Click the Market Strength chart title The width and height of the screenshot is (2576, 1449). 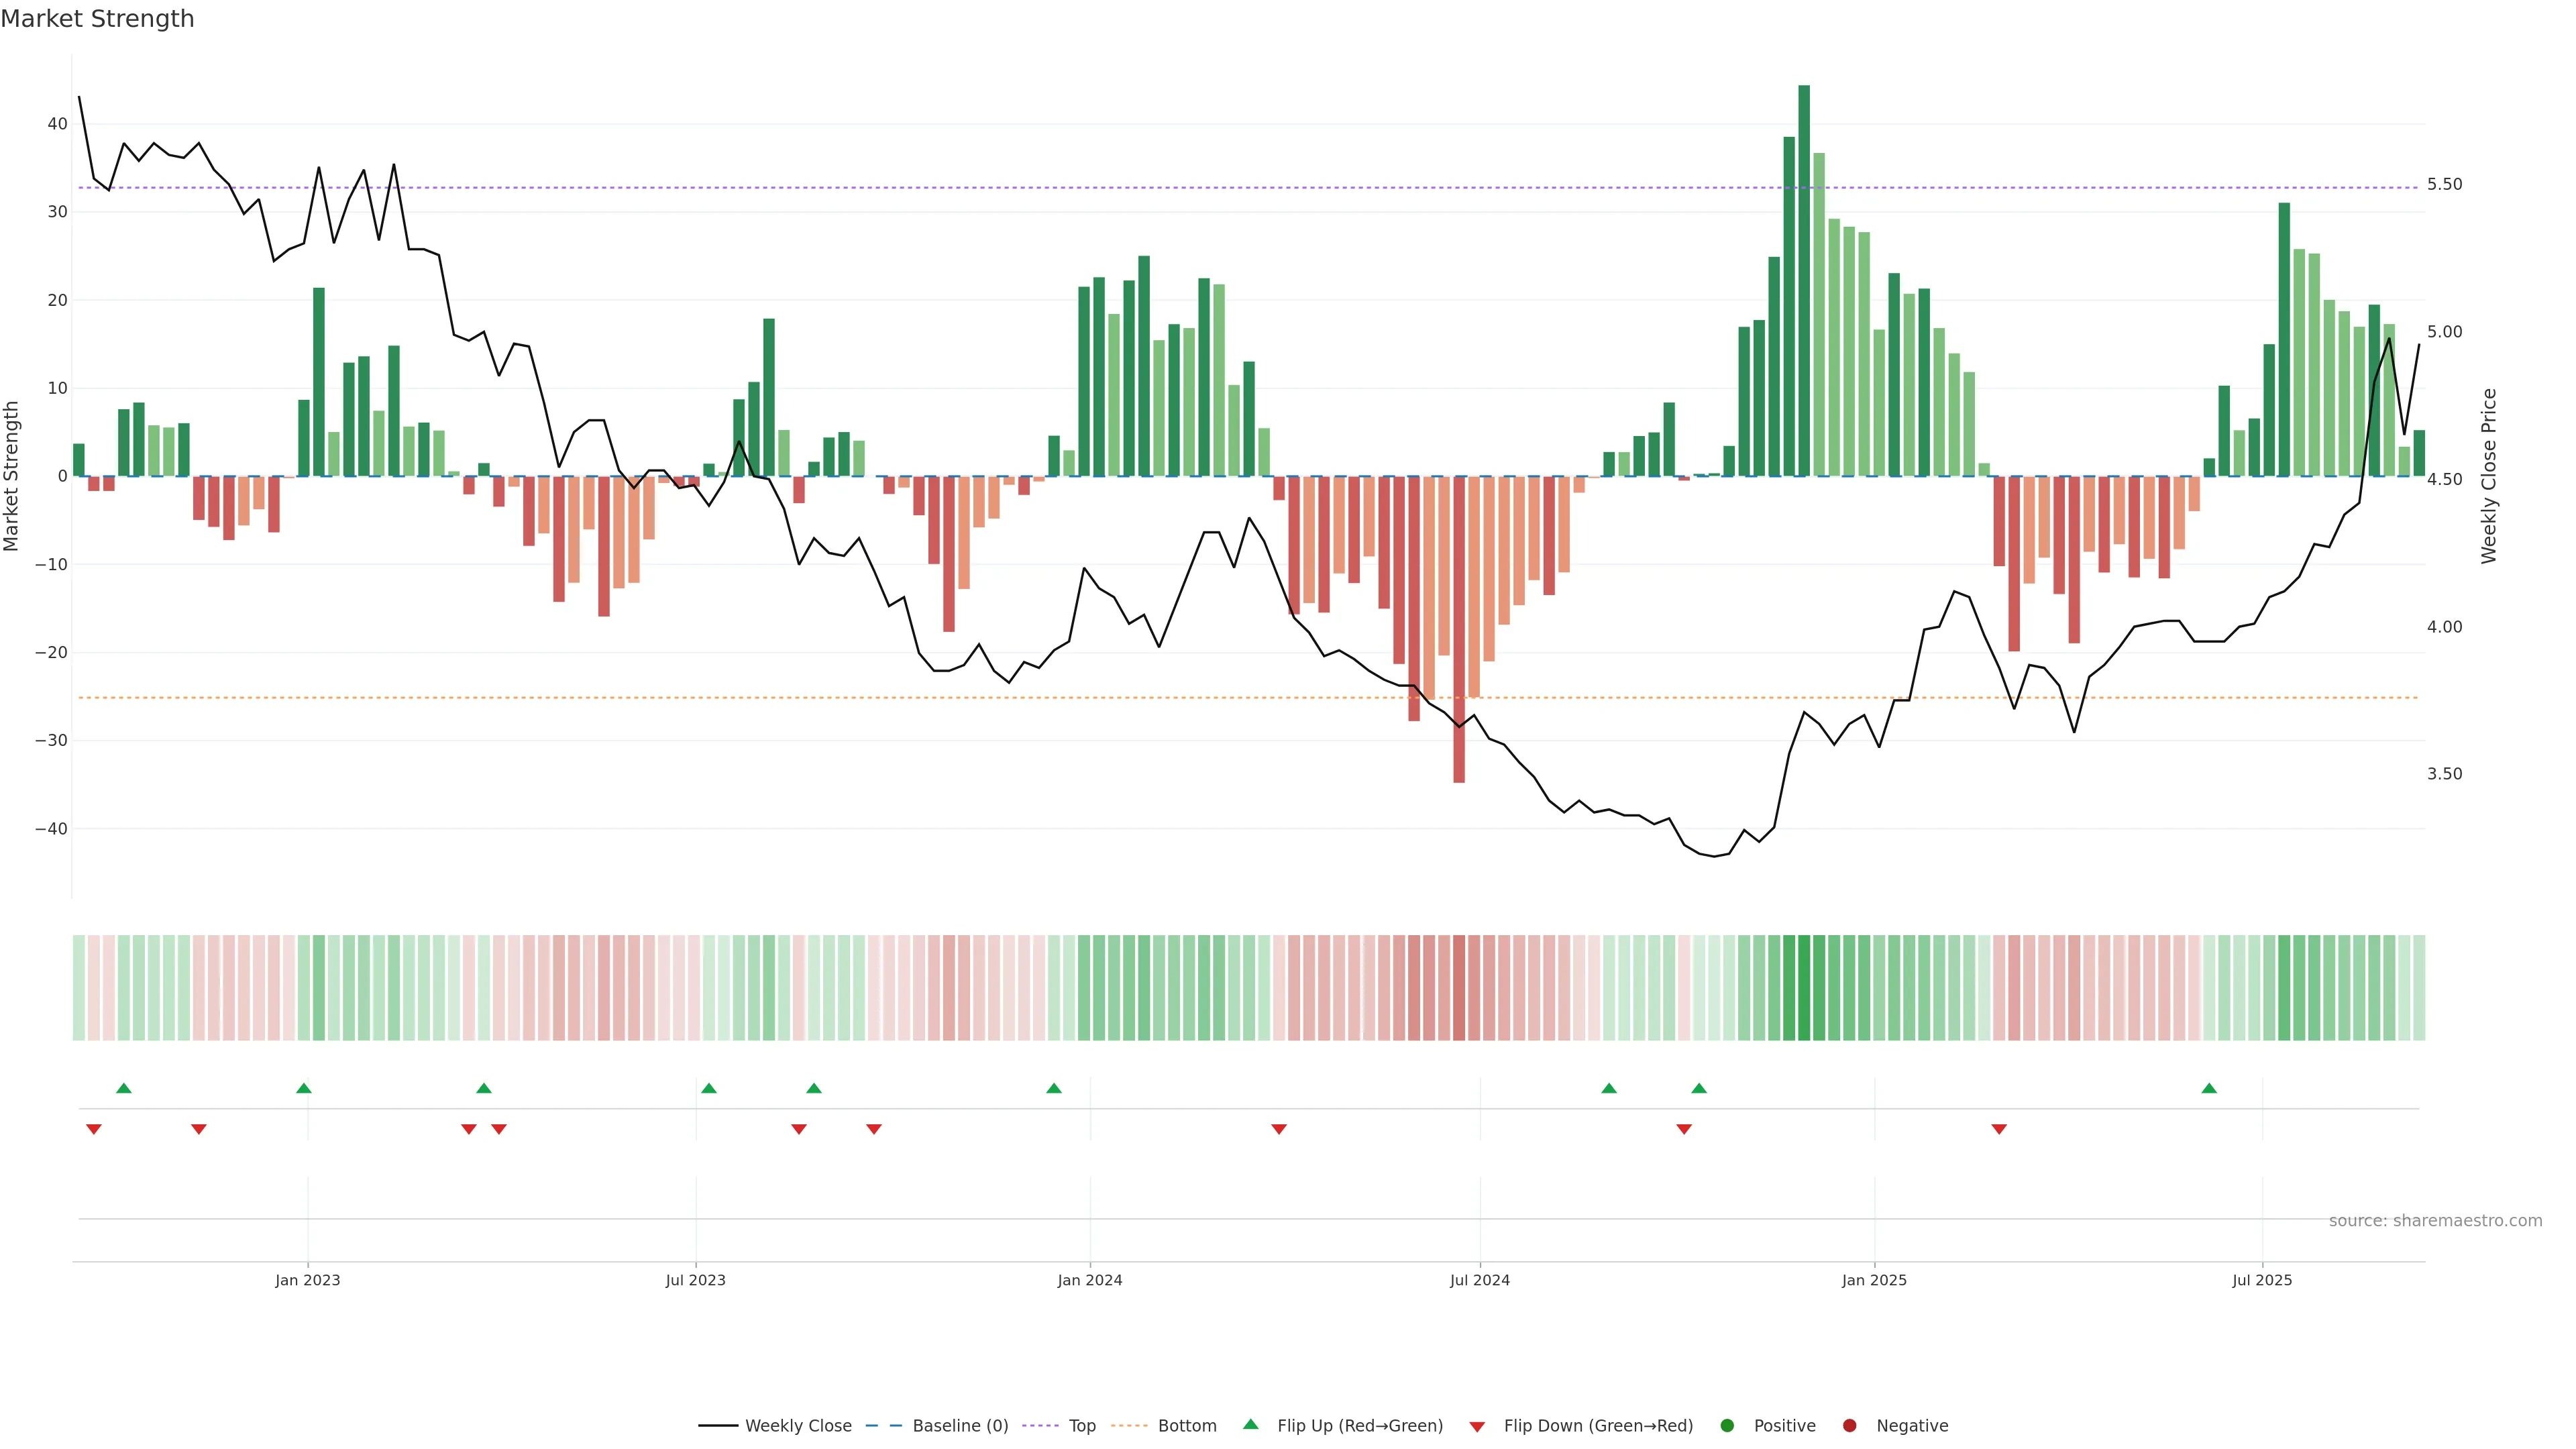pyautogui.click(x=97, y=19)
